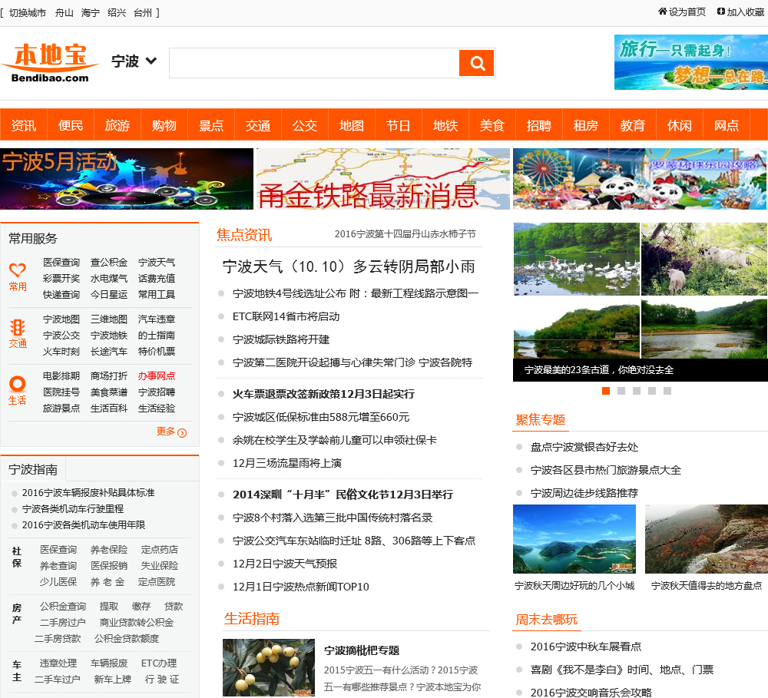Viewport: 768px width, 698px height.
Task: Open the article ETC联网14省市将启动
Action: click(286, 316)
